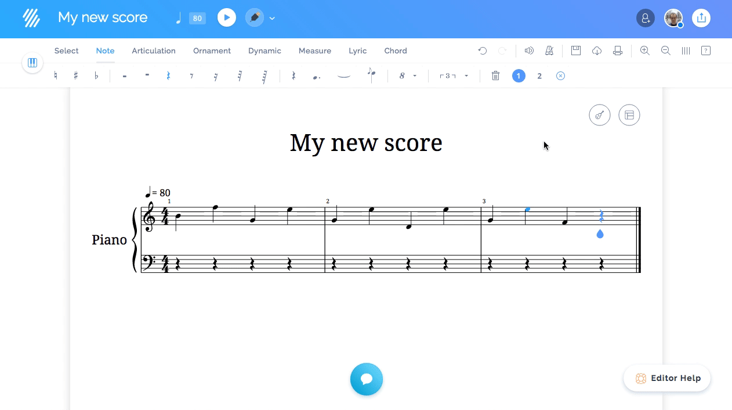Open the Measure tab

coord(315,51)
